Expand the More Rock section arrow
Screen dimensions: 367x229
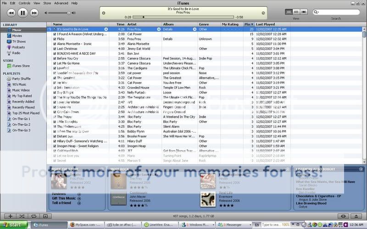(x=288, y=169)
